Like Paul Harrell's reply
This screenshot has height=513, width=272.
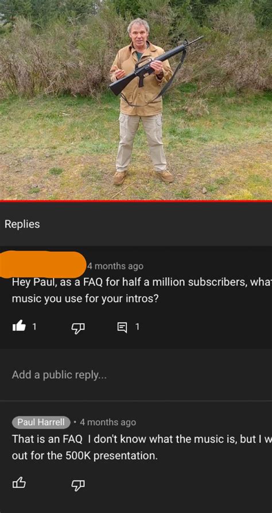click(x=19, y=483)
